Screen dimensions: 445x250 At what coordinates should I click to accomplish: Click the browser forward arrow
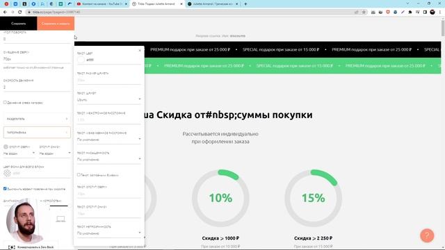tap(13, 12)
